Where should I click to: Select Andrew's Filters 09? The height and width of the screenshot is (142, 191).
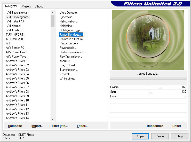tap(17, 96)
